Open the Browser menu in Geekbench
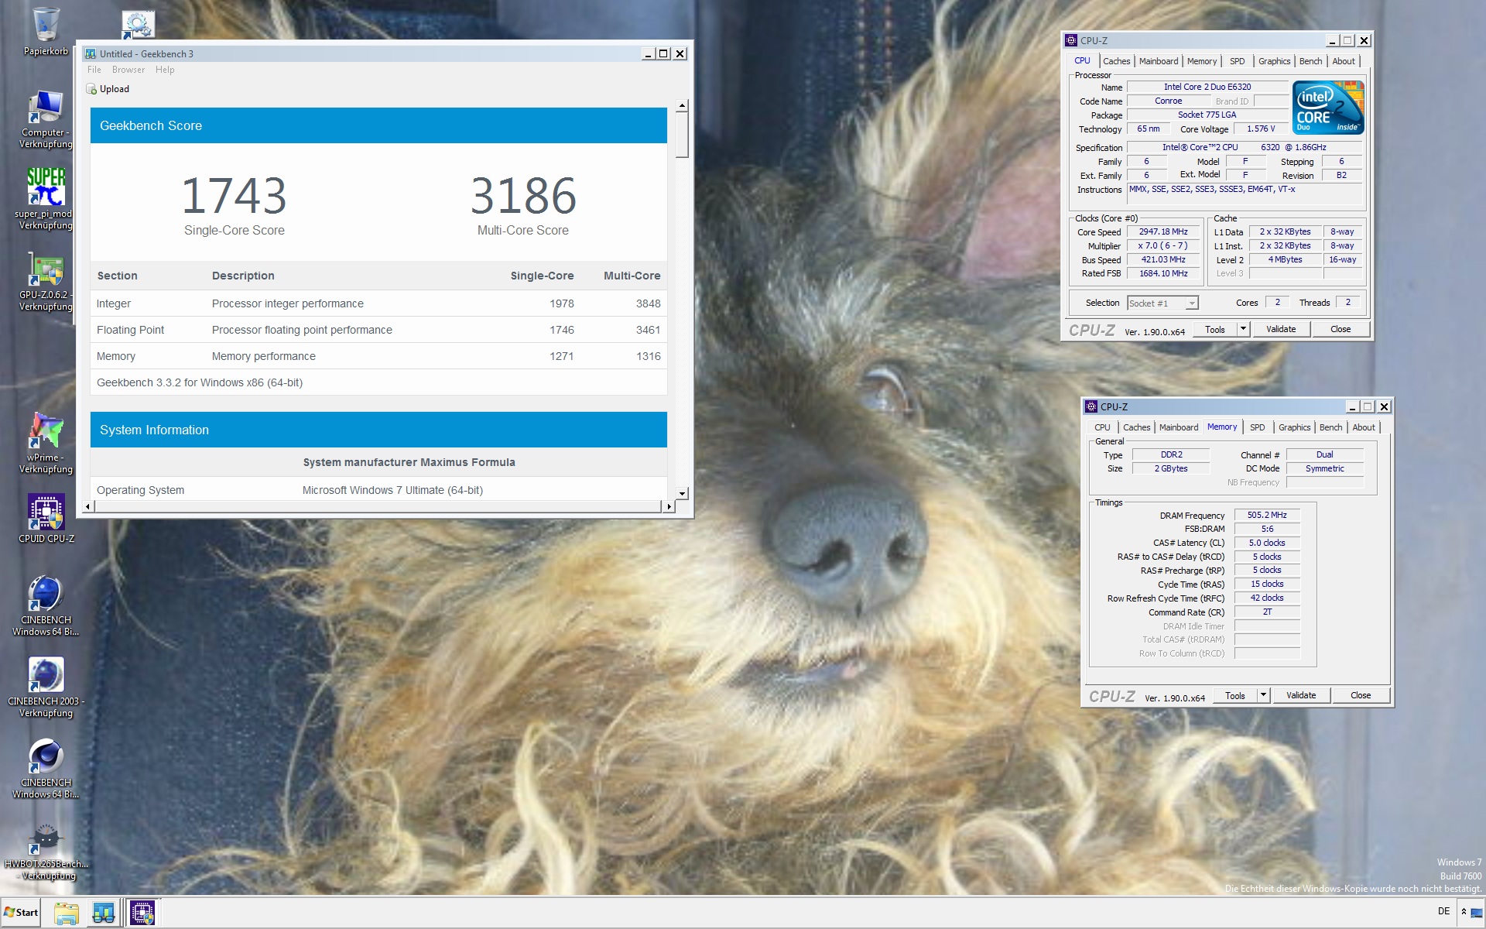 tap(128, 70)
